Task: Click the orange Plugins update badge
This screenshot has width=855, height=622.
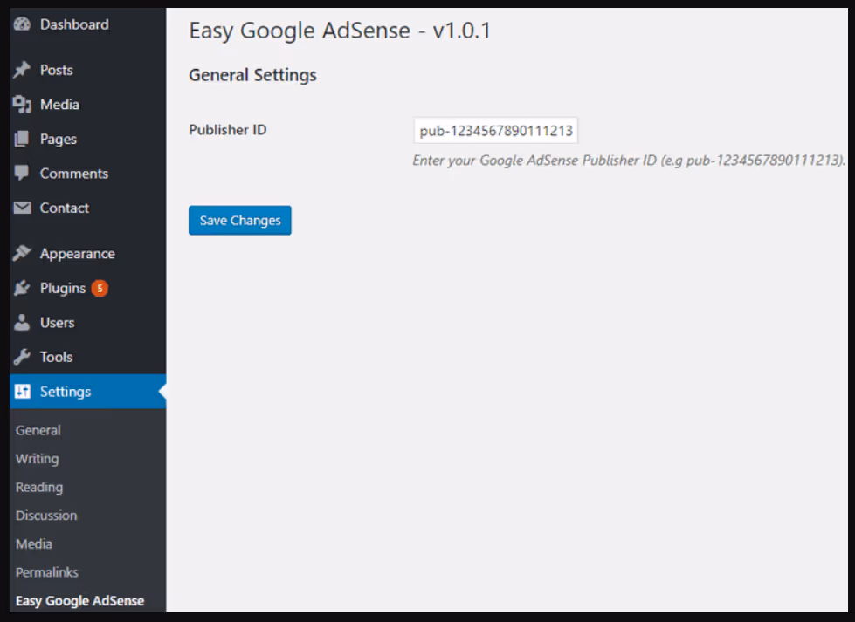Action: 100,288
